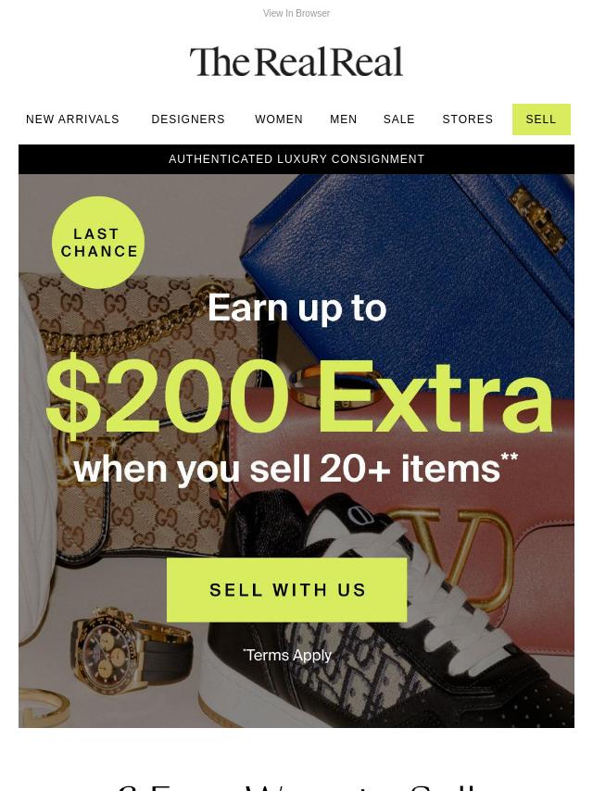Screen dimensions: 593x791
Task: Open the Designers menu item
Action: (188, 119)
